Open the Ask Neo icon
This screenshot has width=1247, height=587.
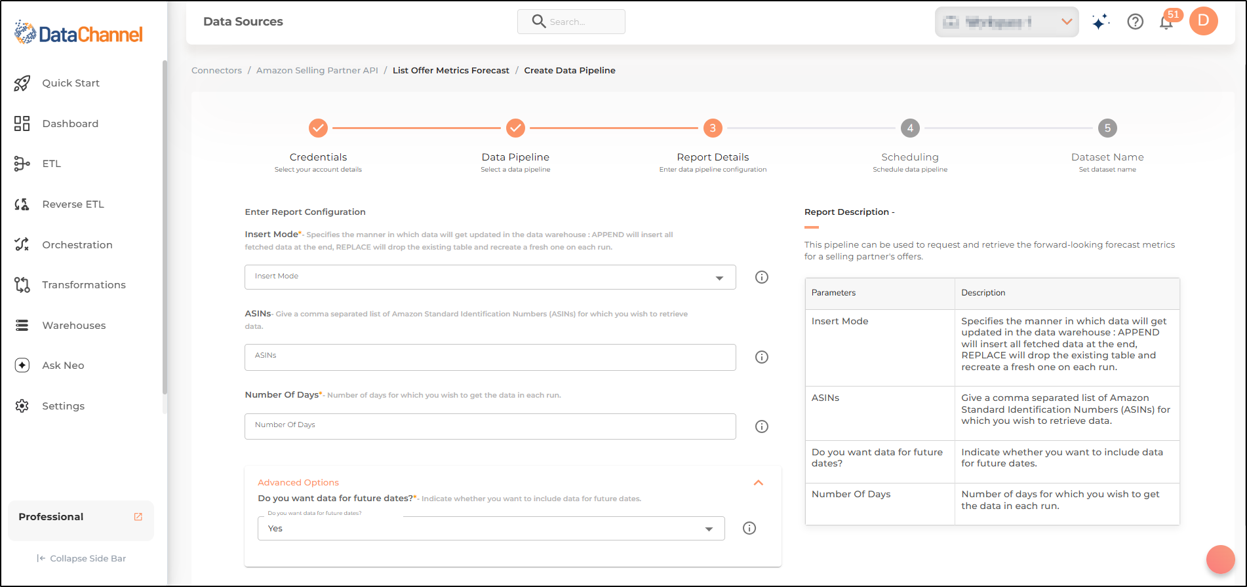pos(22,366)
